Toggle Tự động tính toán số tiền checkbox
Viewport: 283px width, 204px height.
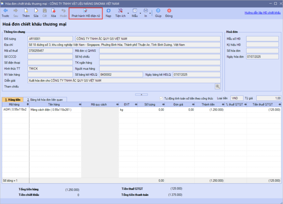click(161, 98)
